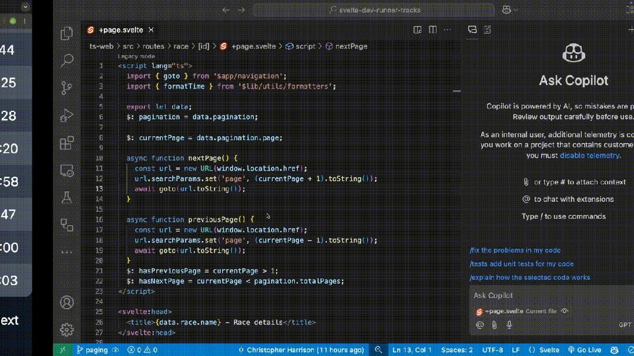Open the Source Control view
The image size is (634, 356).
[67, 88]
